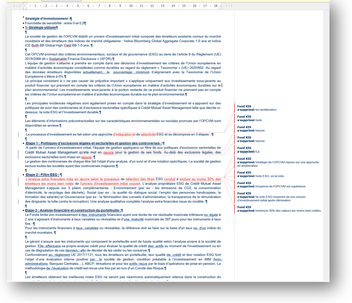Click the change bar beside 'Crédit Mutuel Asset Management qu'elle met'
This screenshot has width=352, height=303.
18,154
